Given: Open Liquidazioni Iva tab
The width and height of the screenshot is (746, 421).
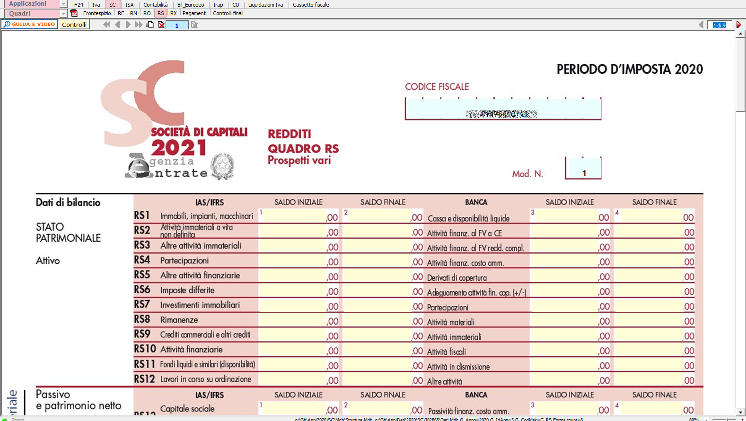Looking at the screenshot, I should [265, 5].
